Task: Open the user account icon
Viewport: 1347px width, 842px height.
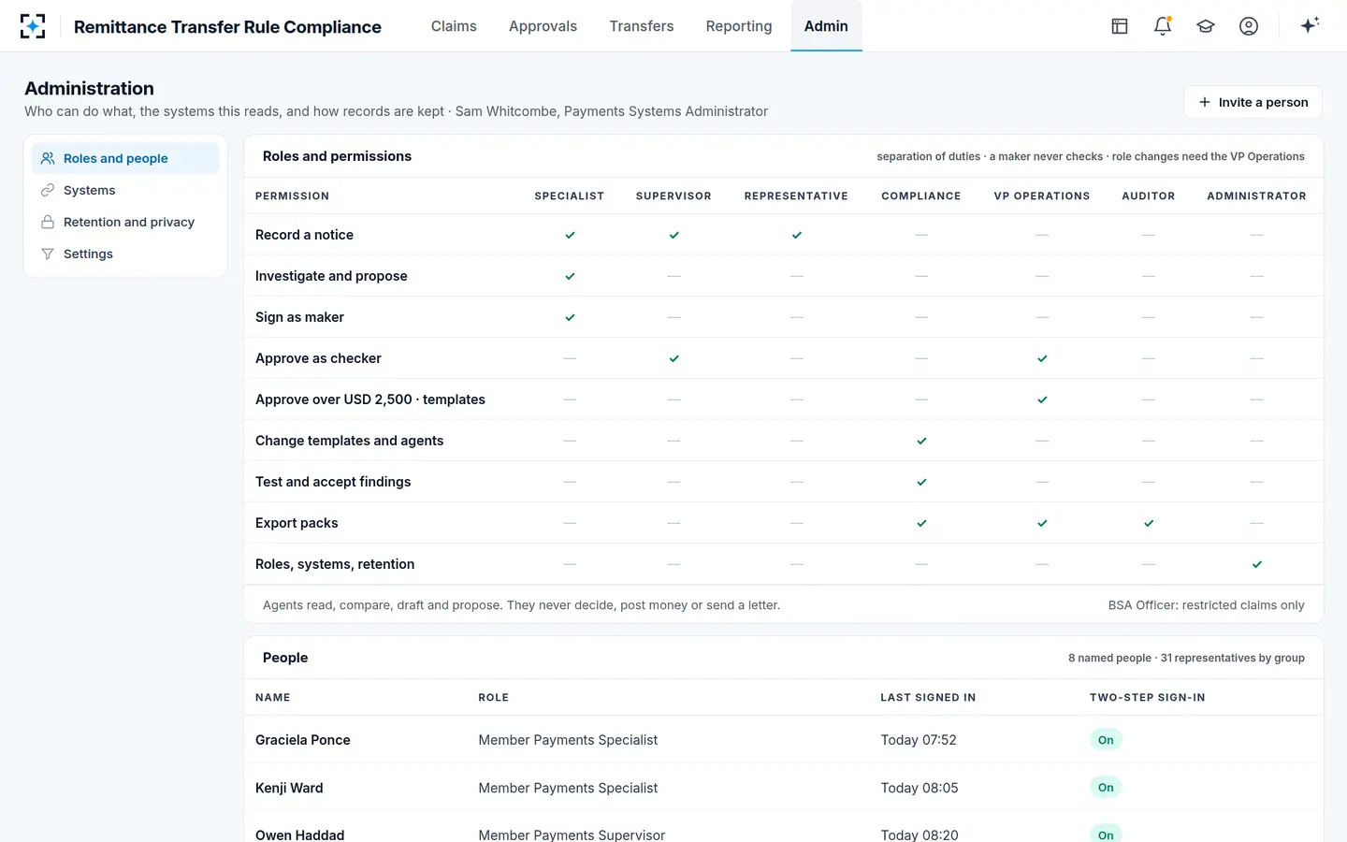Action: 1249,26
